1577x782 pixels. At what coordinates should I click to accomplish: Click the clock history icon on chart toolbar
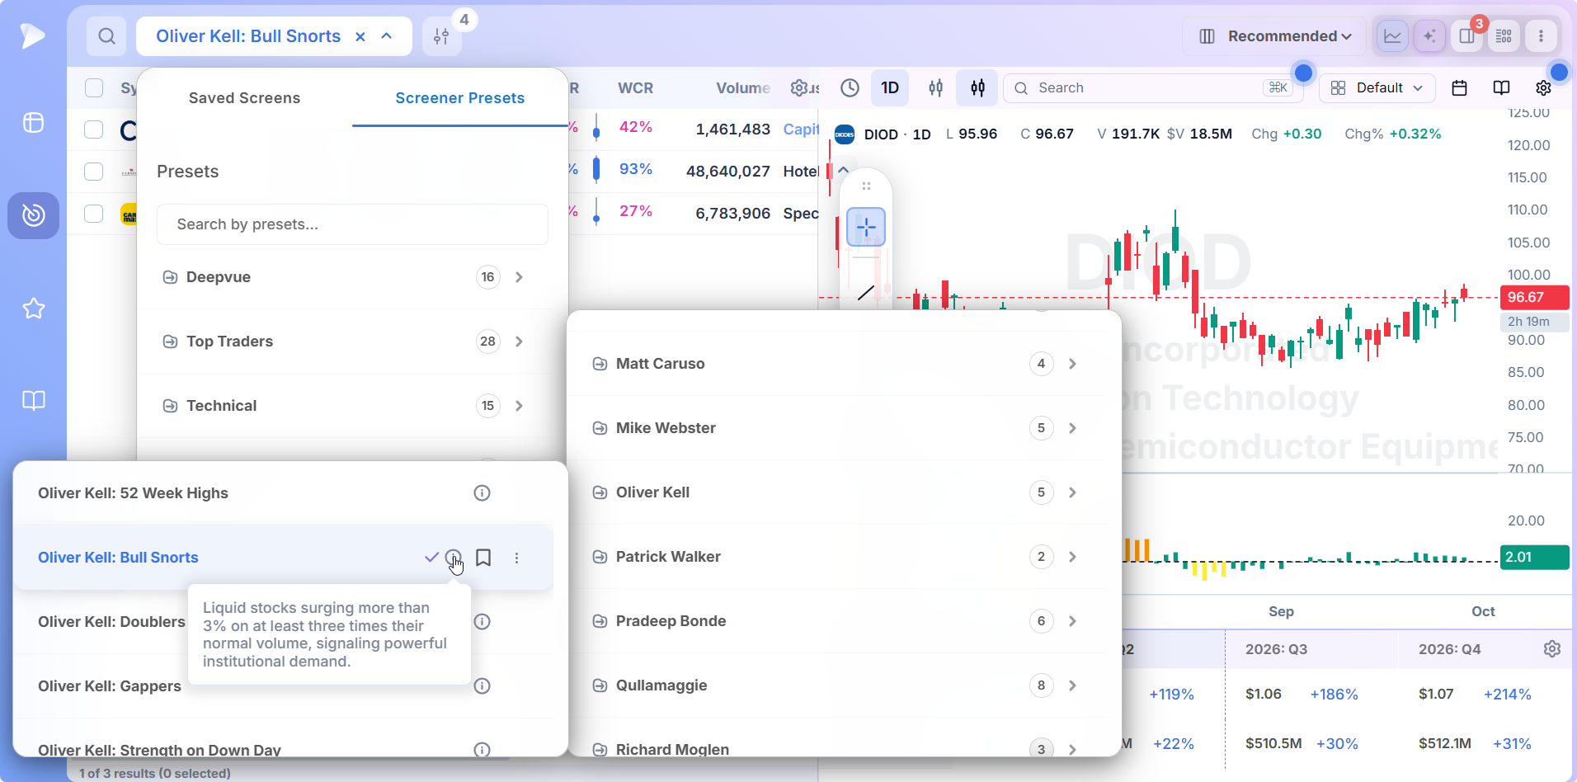pos(850,88)
